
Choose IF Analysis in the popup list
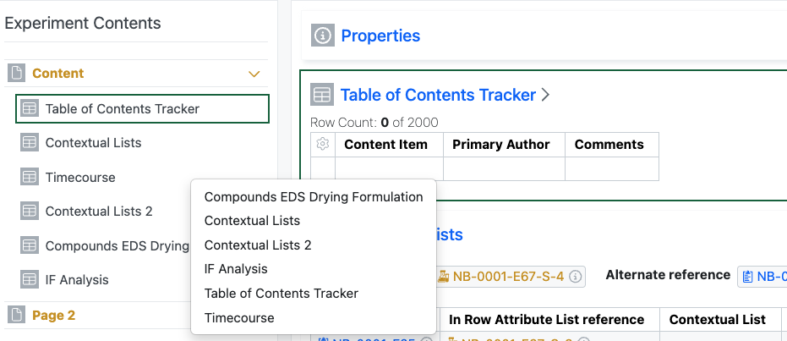(x=236, y=269)
